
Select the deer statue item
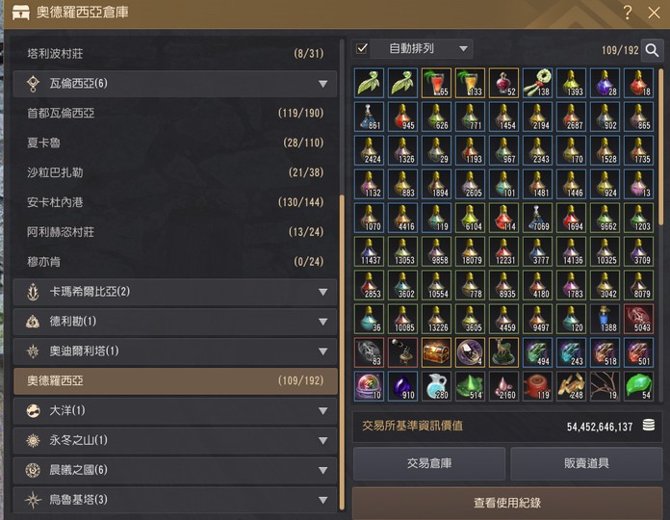click(503, 352)
